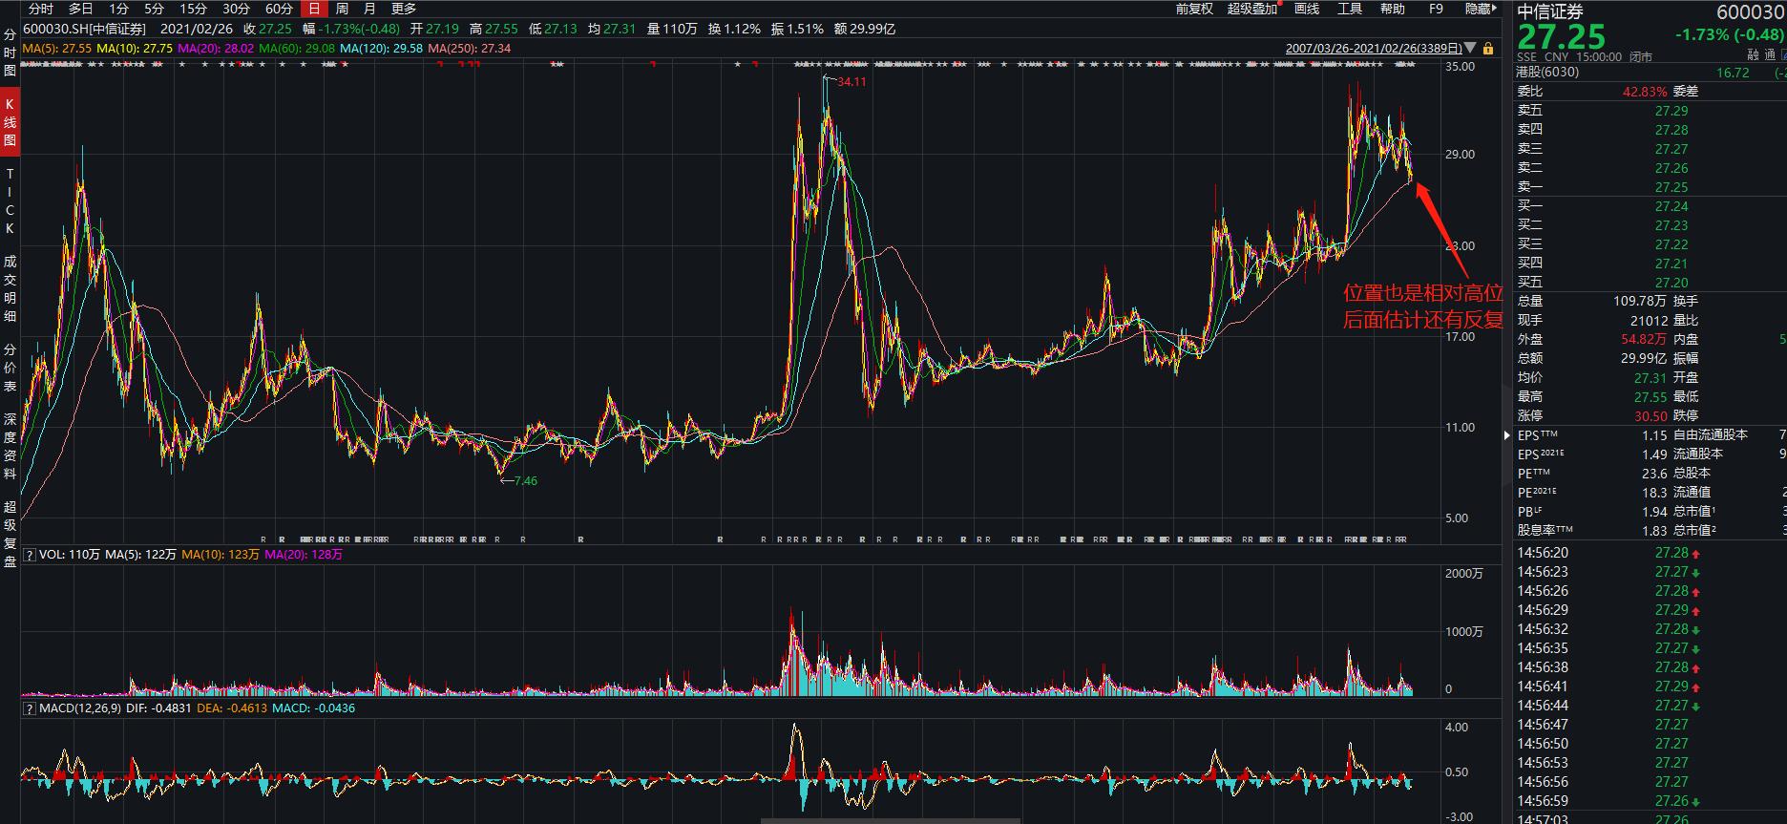Click the 34.11 high price marker

pos(851,82)
